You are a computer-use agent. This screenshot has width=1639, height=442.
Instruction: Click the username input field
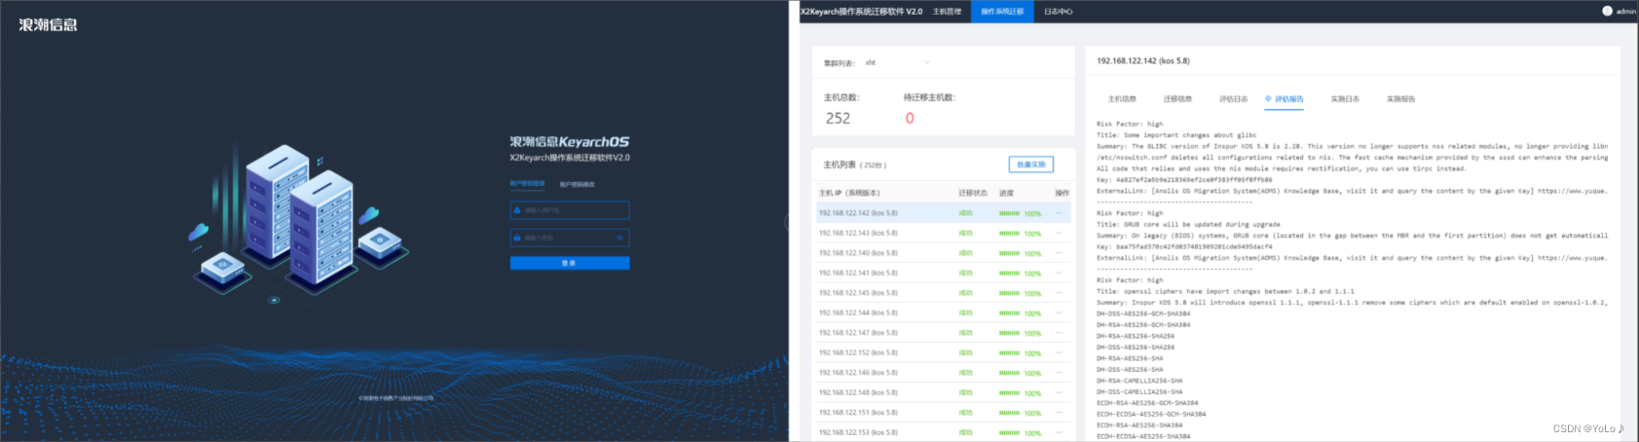(570, 210)
